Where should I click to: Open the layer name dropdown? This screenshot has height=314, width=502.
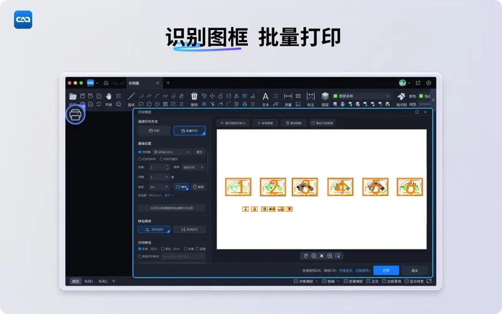pyautogui.click(x=361, y=96)
